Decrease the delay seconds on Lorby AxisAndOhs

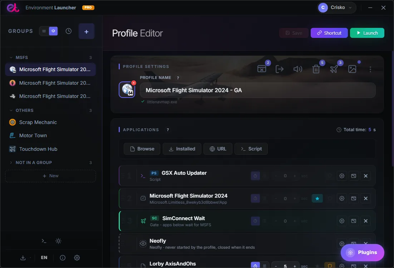[x=276, y=266]
